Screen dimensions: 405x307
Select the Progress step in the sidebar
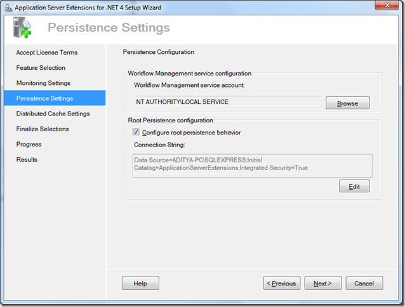[x=29, y=144]
